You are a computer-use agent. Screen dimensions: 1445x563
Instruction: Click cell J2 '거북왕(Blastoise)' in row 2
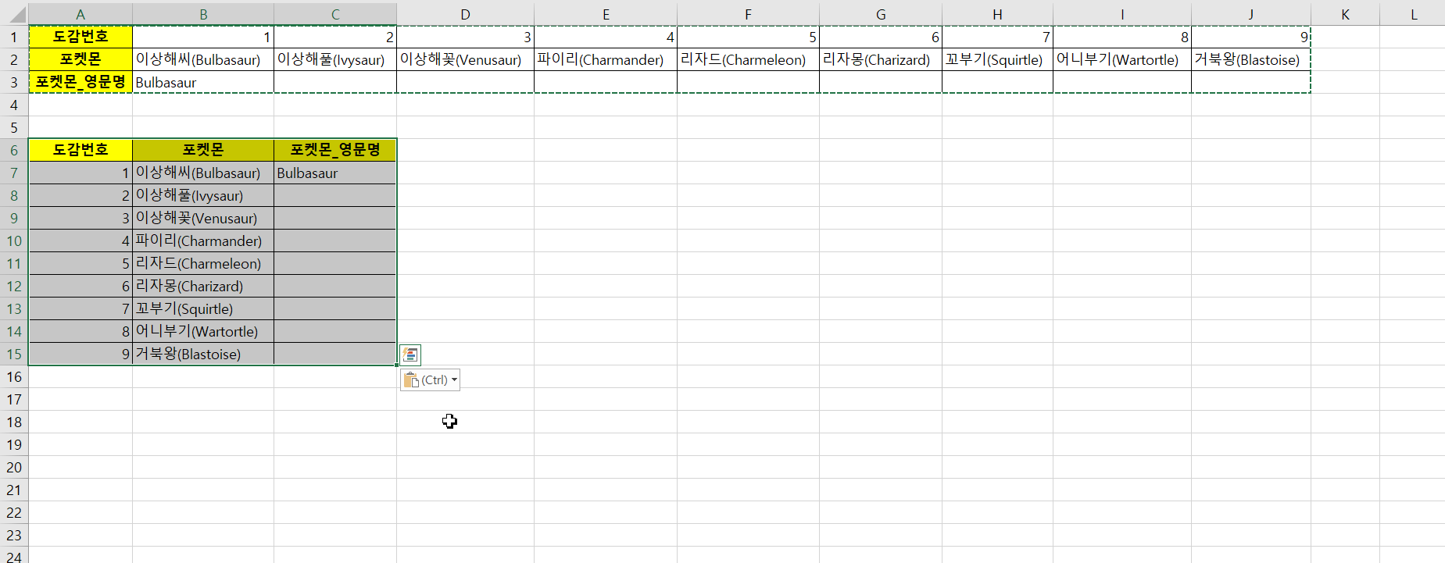tap(1250, 59)
